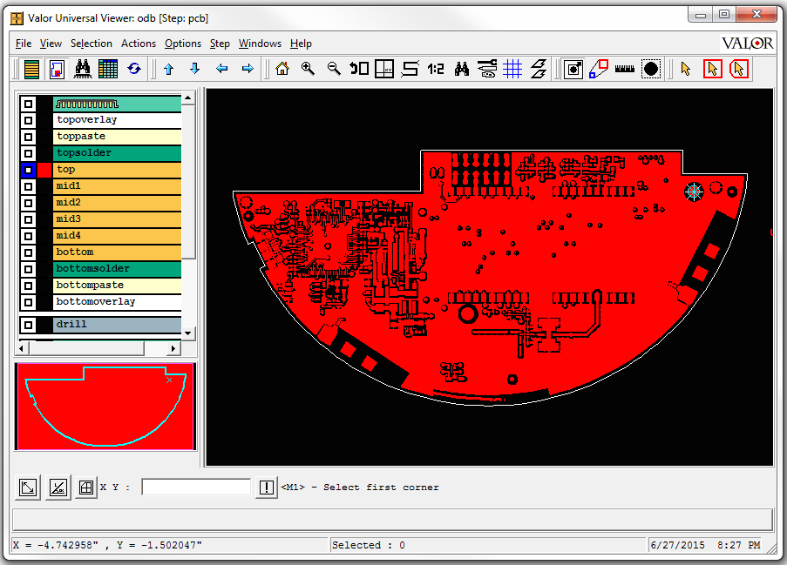
Task: Toggle visibility of topoverlay layer
Action: click(x=28, y=120)
